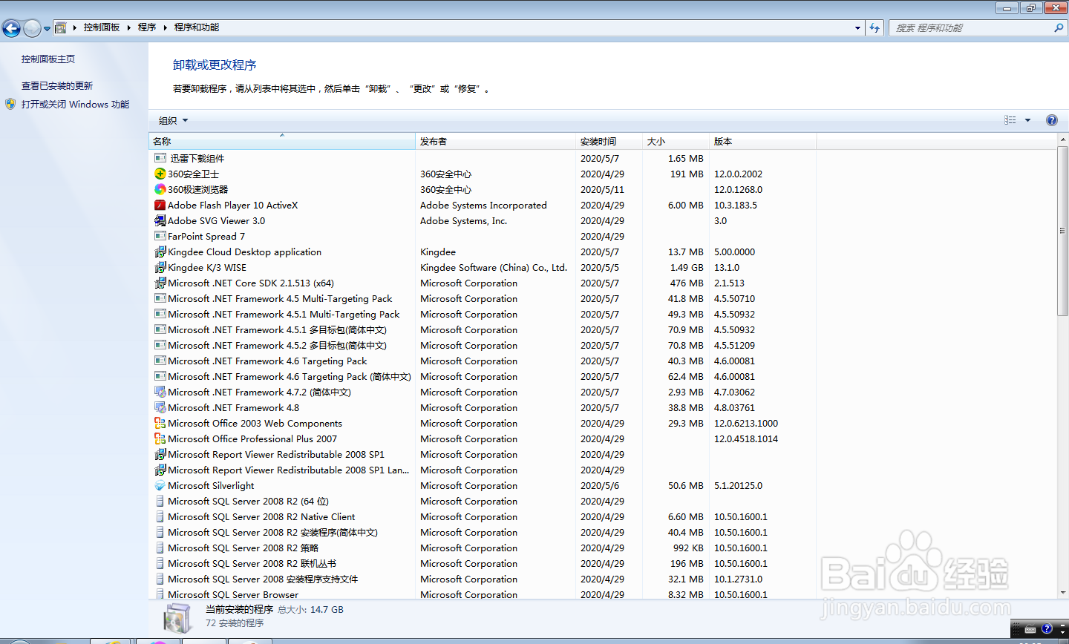The height and width of the screenshot is (644, 1069).
Task: Select Microsoft .NET Framework 4.6 Targeting Pack (简体中文)
Action: click(x=290, y=377)
